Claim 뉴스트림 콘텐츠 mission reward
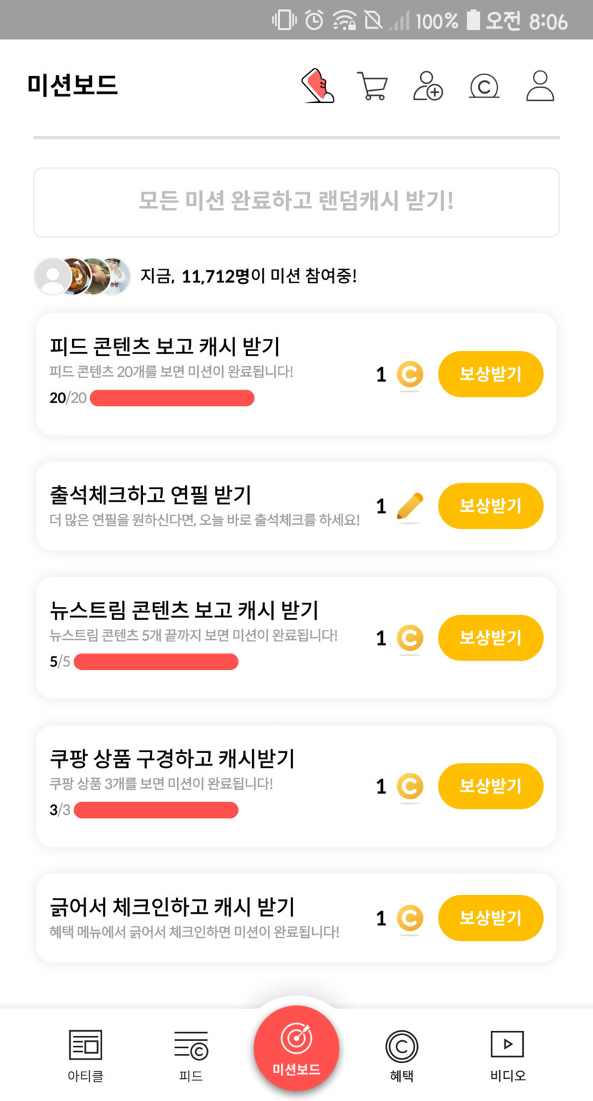This screenshot has width=593, height=1101. tap(490, 638)
